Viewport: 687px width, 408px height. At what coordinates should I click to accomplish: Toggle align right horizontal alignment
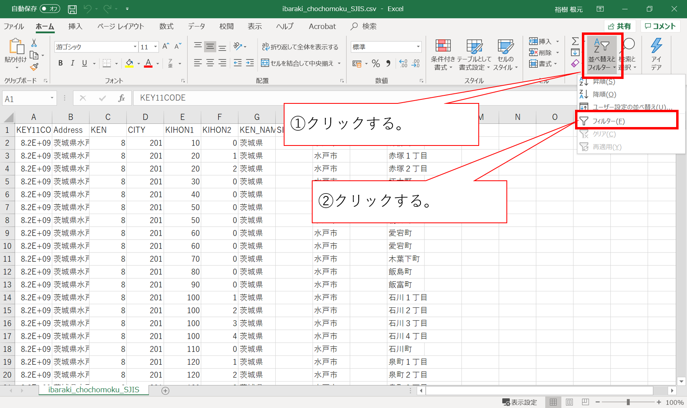point(222,63)
